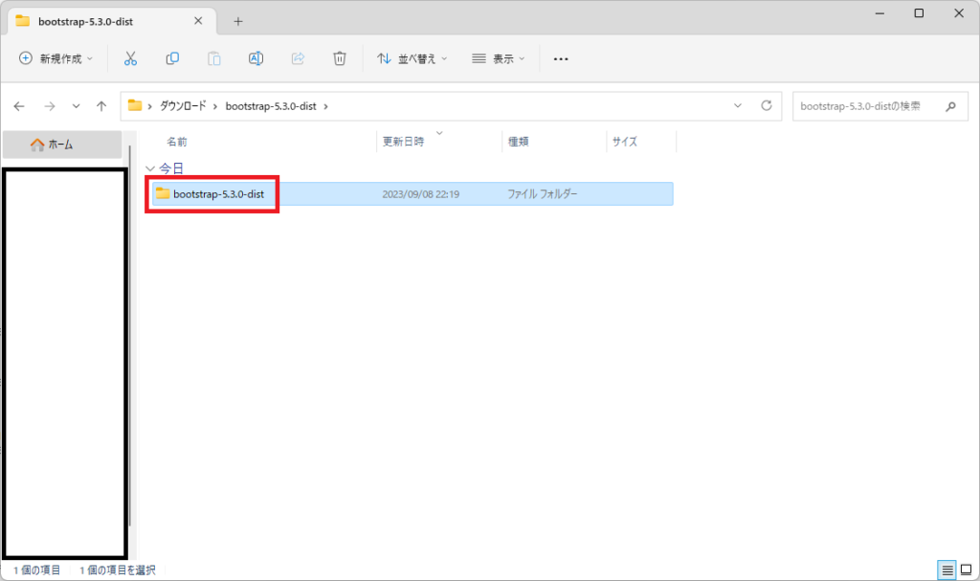Click the Copy icon in toolbar
980x581 pixels.
point(172,58)
